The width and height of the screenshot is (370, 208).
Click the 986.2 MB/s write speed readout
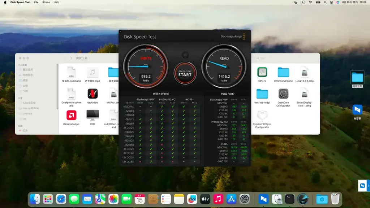click(146, 78)
